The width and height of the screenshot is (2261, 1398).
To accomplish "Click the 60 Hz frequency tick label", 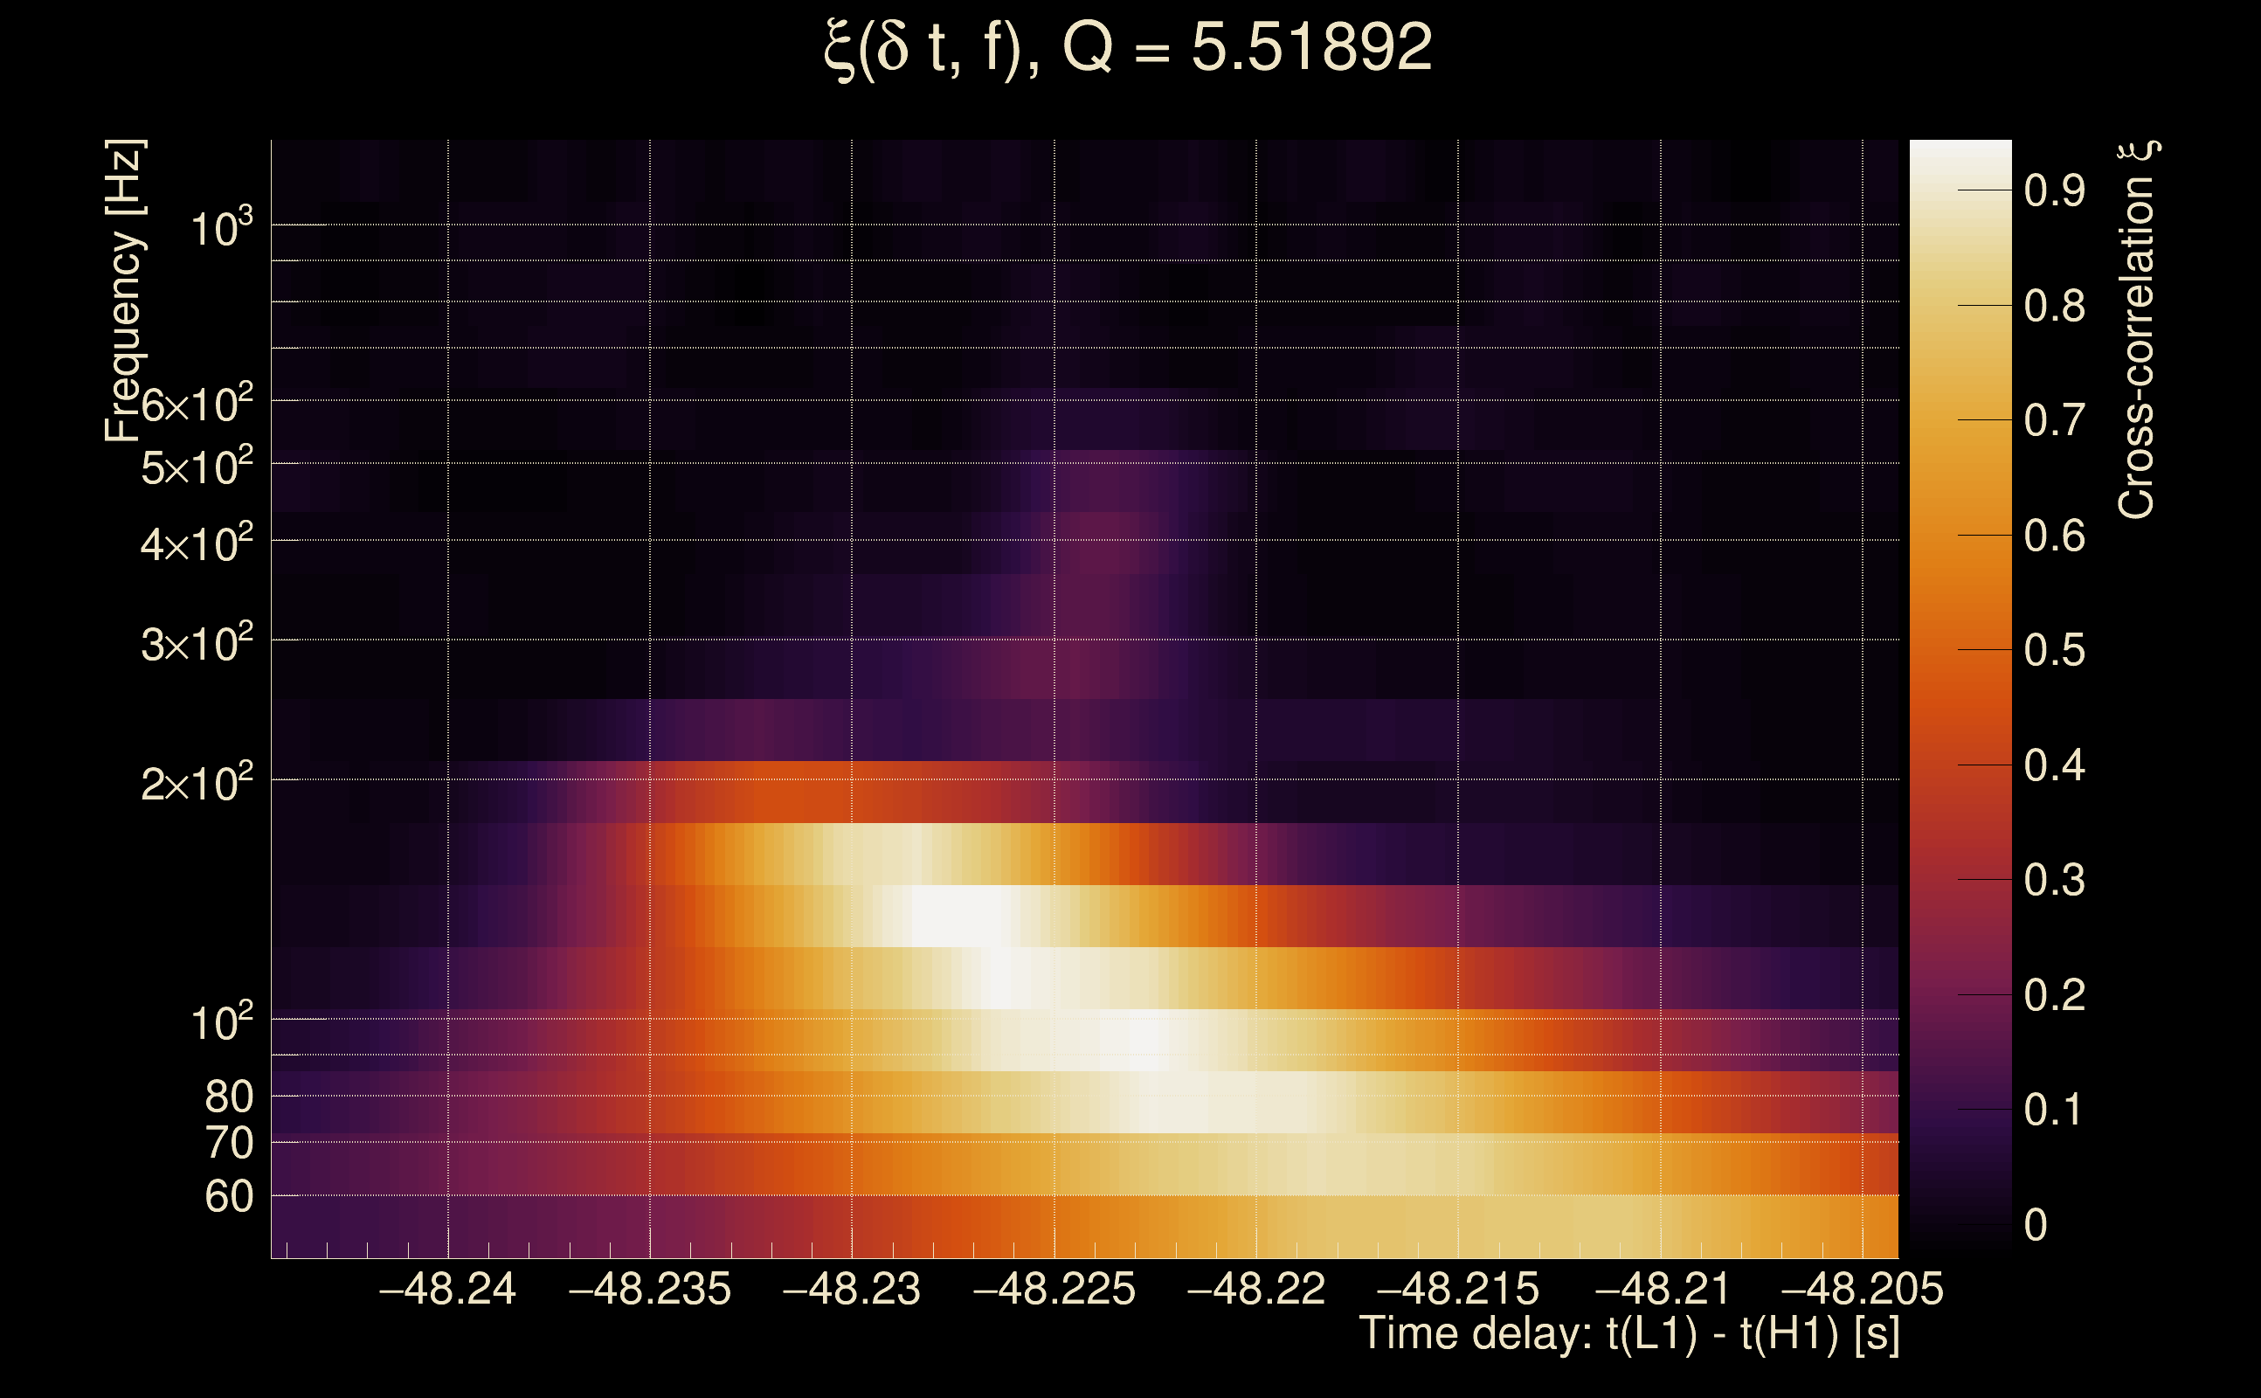I will (x=229, y=1197).
